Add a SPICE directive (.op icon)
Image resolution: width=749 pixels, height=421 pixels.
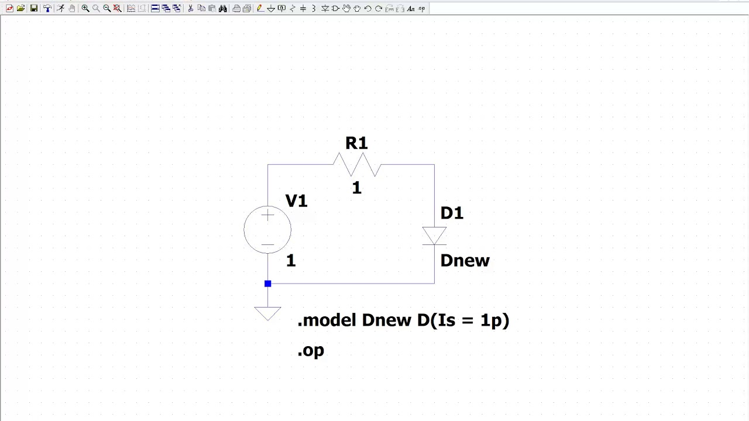coord(421,8)
